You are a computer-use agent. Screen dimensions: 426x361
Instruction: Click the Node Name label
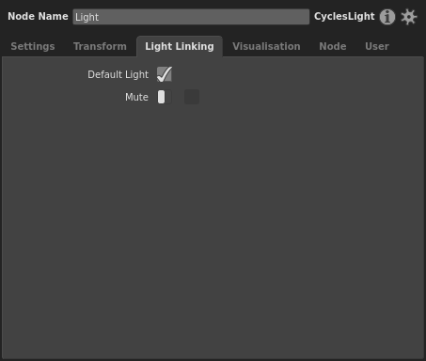(x=38, y=16)
